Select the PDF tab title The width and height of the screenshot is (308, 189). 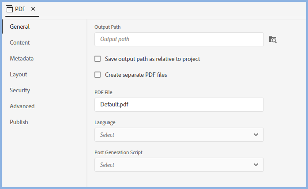pyautogui.click(x=20, y=9)
